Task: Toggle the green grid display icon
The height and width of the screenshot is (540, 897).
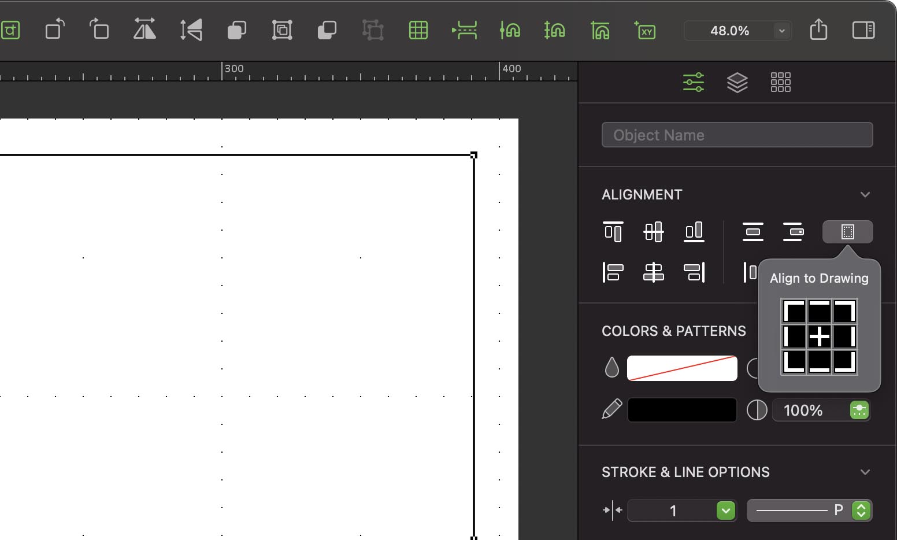Action: [x=418, y=30]
